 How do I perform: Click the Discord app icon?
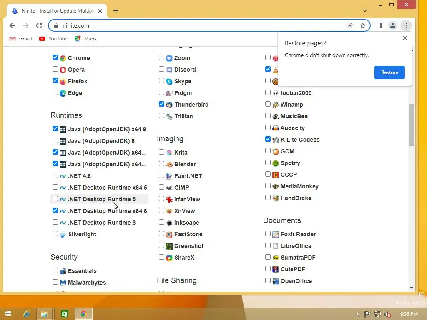coord(169,70)
